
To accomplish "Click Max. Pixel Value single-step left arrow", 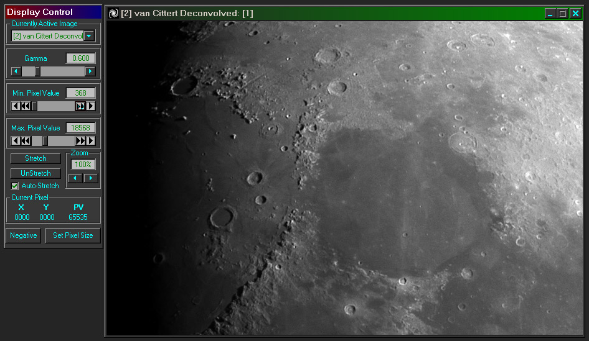I will (16, 141).
